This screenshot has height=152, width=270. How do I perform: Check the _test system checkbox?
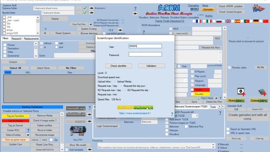pos(4,17)
